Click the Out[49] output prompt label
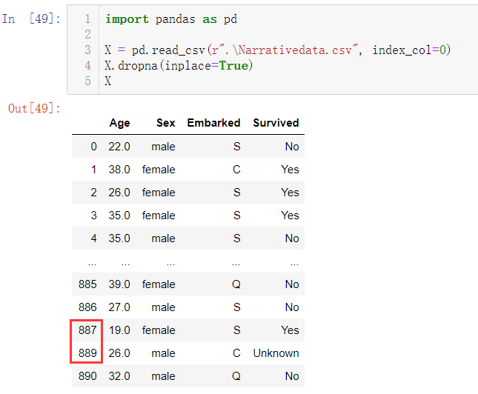The image size is (478, 394). click(x=34, y=108)
